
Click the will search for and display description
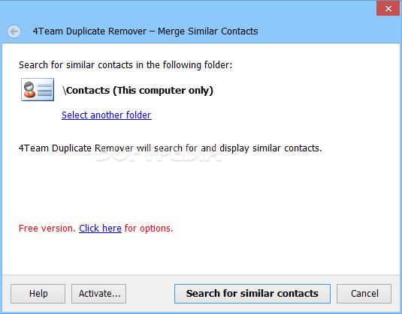click(171, 148)
